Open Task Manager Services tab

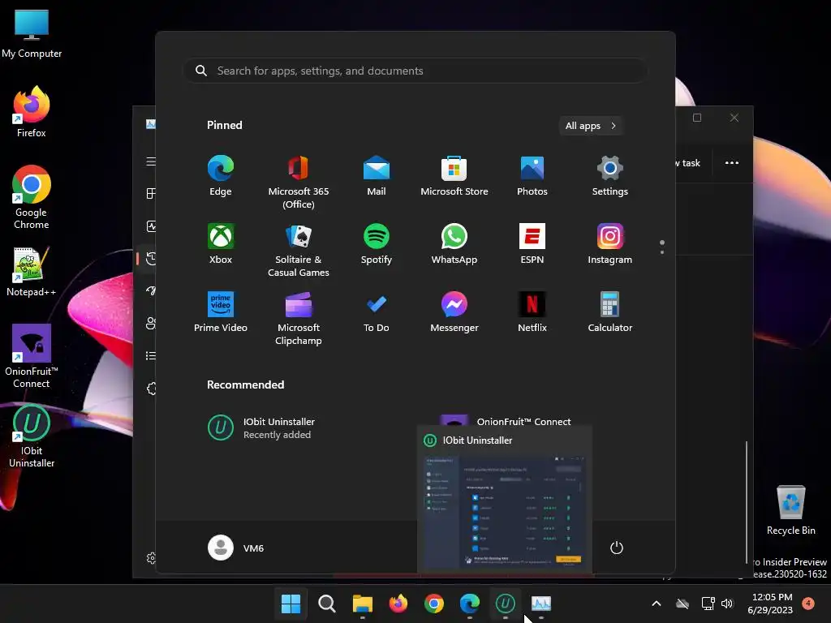click(x=151, y=389)
